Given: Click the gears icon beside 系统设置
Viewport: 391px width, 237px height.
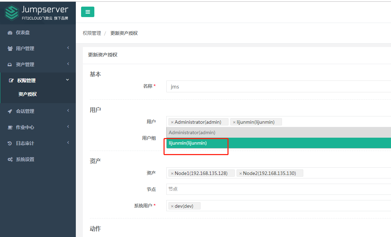Looking at the screenshot, I should 10,159.
